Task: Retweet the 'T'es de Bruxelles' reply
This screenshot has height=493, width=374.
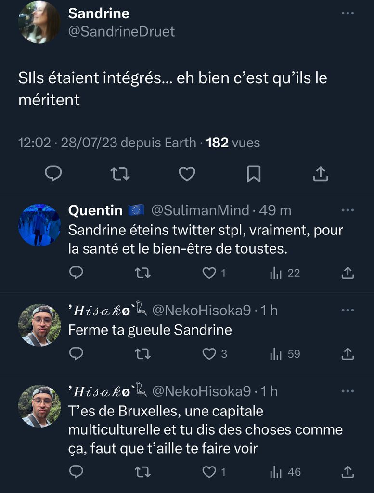Action: pyautogui.click(x=143, y=472)
